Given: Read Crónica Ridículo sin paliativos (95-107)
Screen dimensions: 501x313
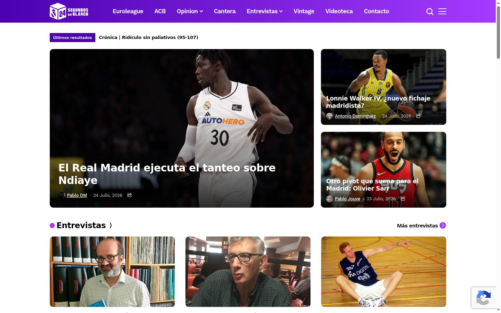Looking at the screenshot, I should (149, 37).
